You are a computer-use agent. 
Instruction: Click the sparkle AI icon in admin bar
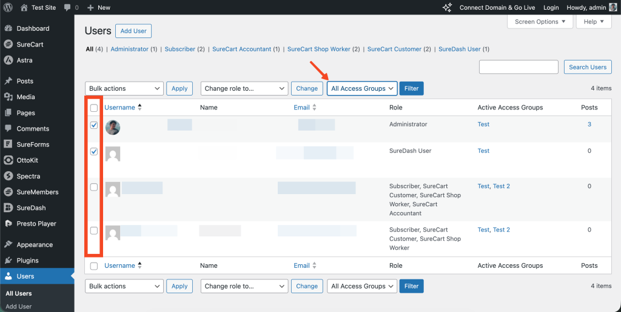[447, 7]
